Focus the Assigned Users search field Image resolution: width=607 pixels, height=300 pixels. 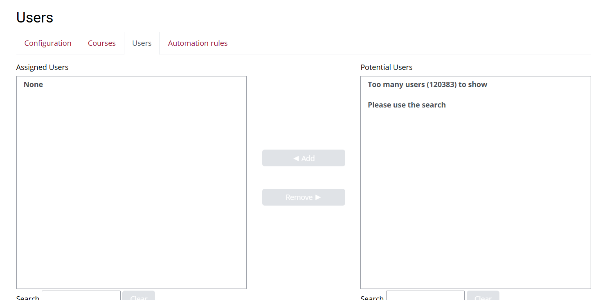(81, 296)
